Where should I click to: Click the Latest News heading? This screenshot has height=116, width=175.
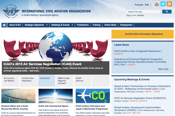click(x=121, y=45)
